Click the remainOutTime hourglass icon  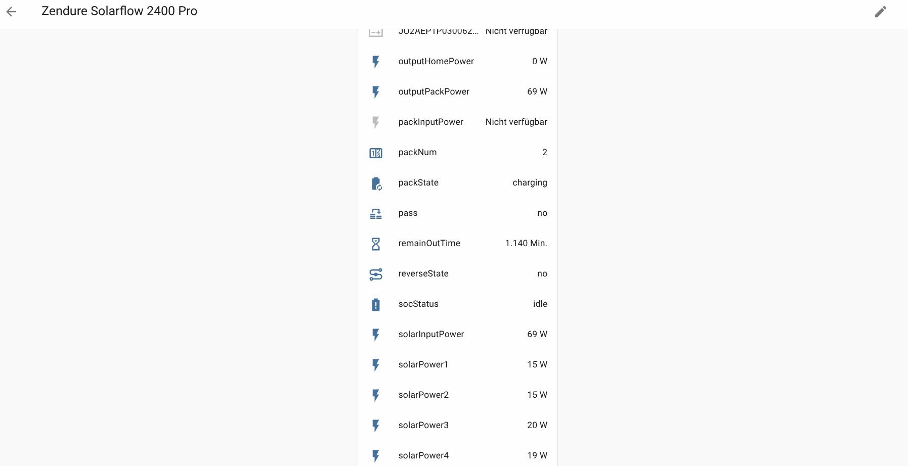coord(376,244)
